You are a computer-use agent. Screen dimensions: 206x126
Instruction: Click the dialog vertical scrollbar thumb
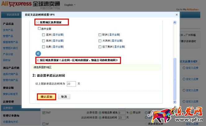pyautogui.click(x=175, y=79)
